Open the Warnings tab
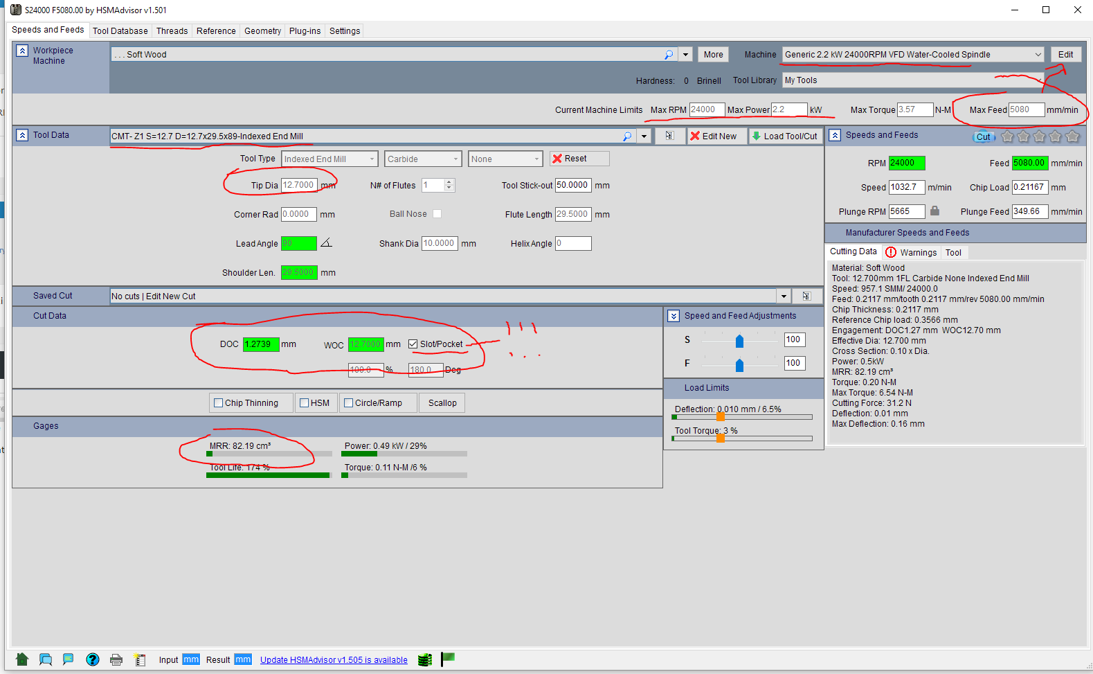 tap(911, 252)
